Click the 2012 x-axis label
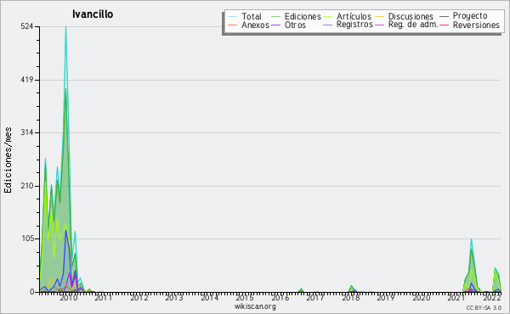 click(x=139, y=297)
